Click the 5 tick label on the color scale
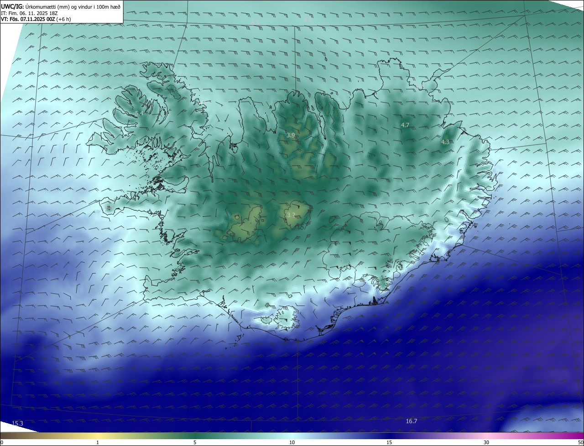This screenshot has height=446, width=584. (195, 442)
